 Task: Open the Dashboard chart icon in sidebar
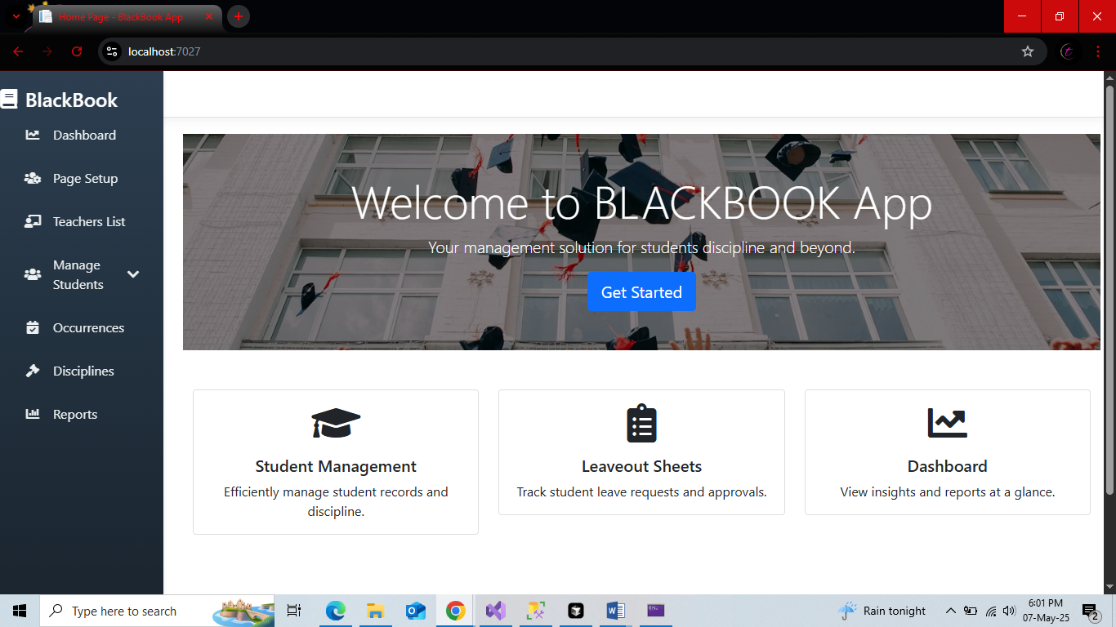click(33, 136)
